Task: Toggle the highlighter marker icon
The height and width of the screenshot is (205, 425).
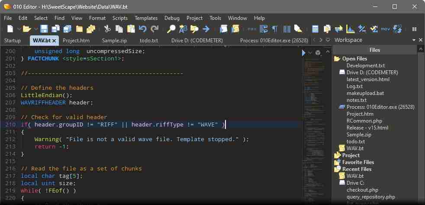Action: tap(298, 29)
